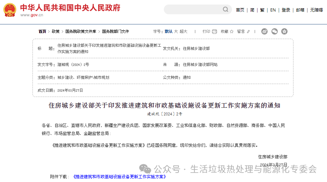Click the main article headline

pos(164,105)
